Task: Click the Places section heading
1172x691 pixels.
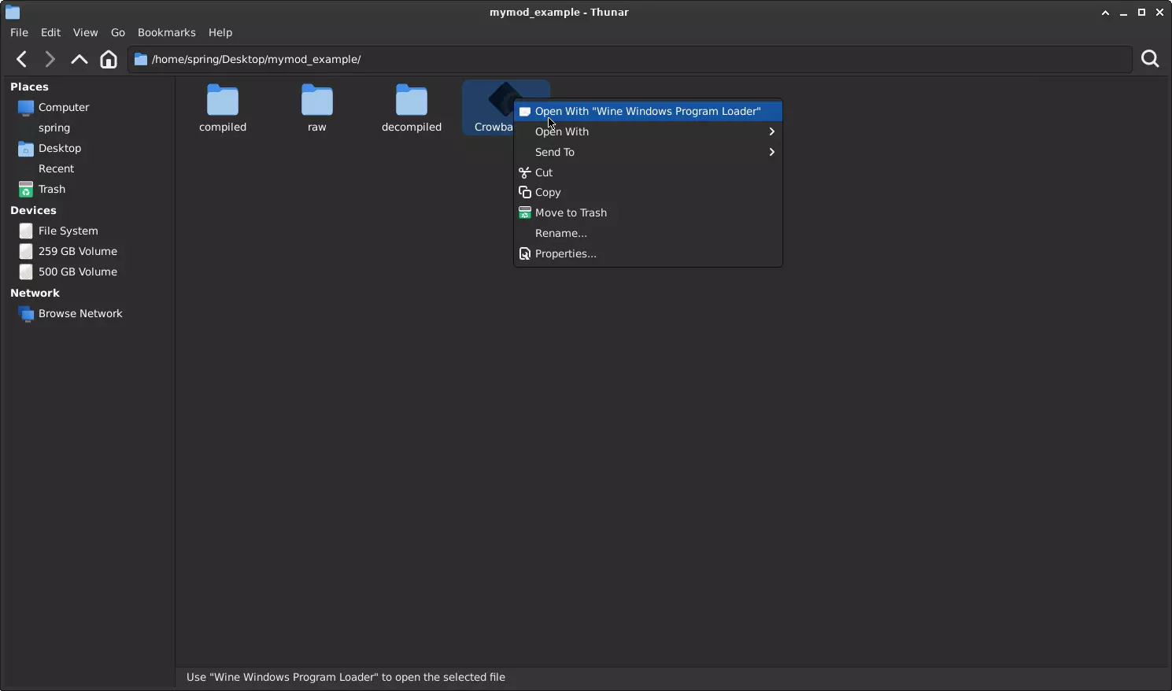Action: [x=29, y=87]
